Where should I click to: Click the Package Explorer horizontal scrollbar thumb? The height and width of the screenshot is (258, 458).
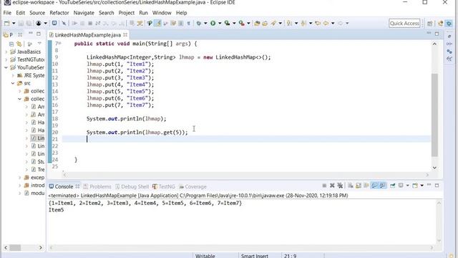click(x=16, y=247)
